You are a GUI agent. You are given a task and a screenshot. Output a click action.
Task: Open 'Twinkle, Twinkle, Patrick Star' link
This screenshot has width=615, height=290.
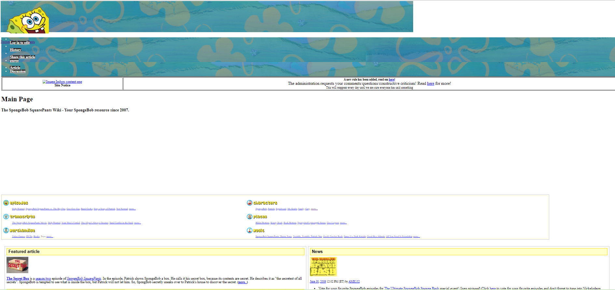point(307,236)
